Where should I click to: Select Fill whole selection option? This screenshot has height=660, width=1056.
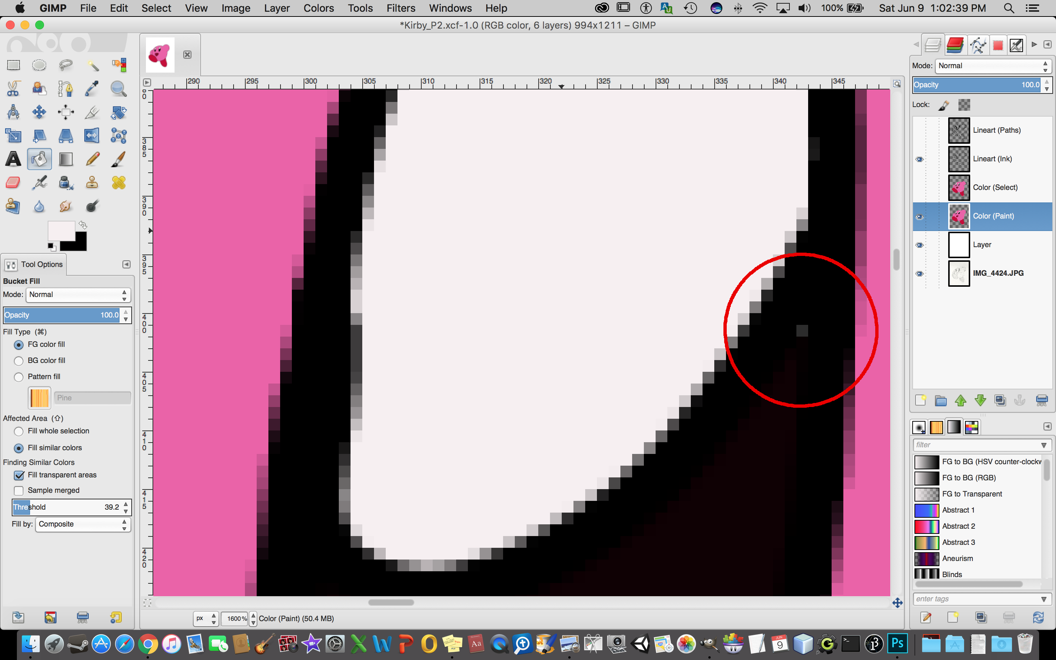[19, 432]
